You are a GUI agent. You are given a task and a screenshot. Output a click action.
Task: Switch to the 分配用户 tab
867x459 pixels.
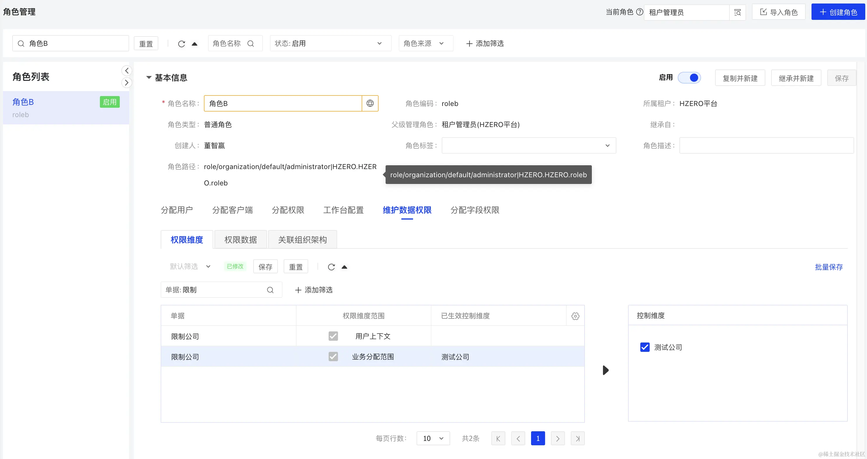(x=177, y=210)
